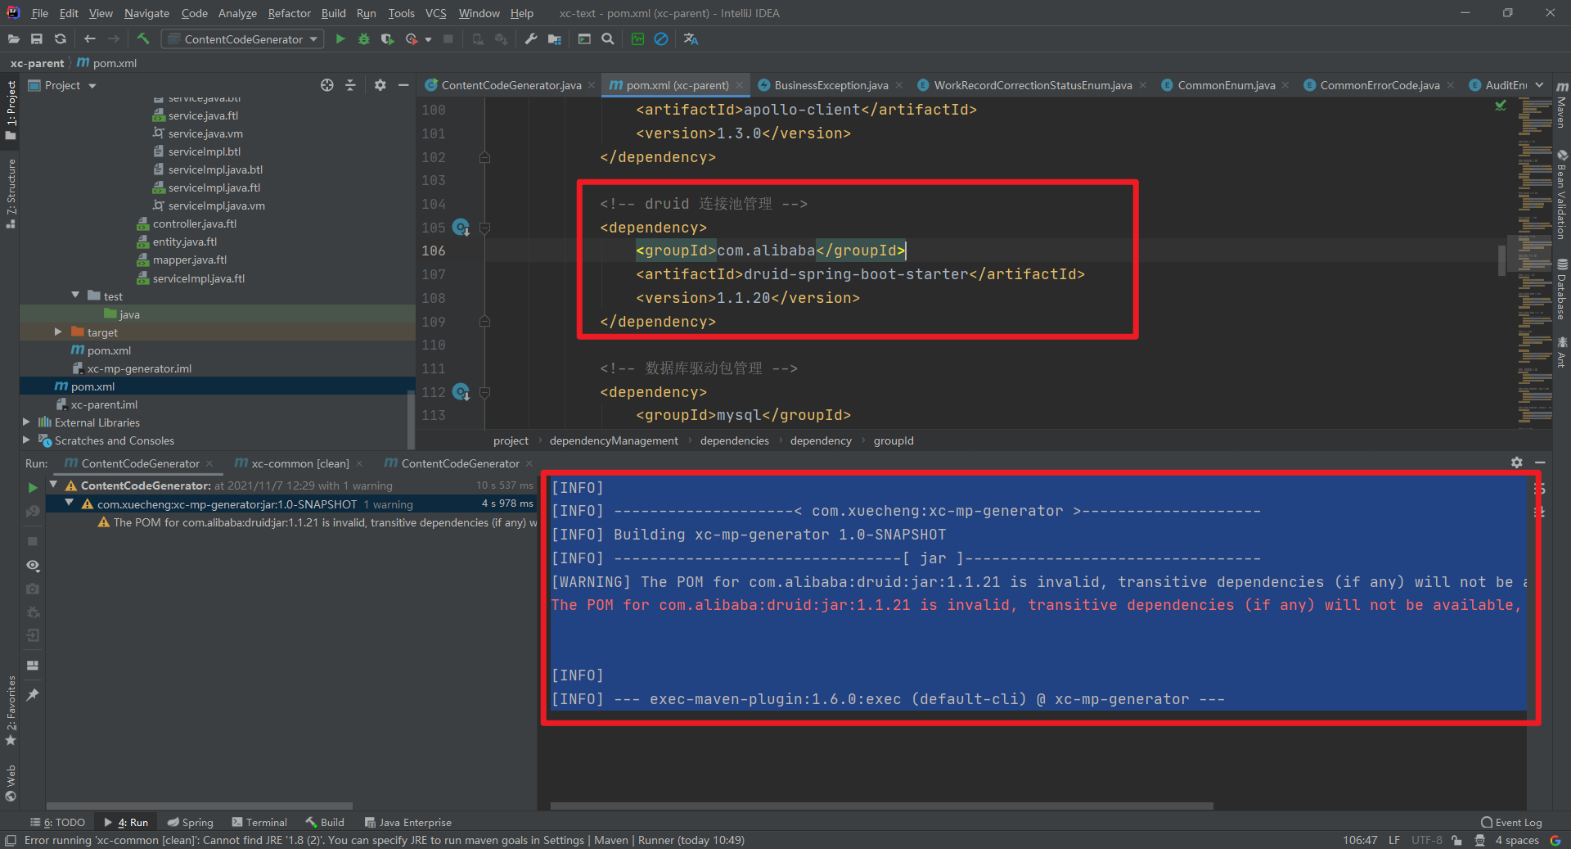1571x849 pixels.
Task: Open the Navigate menu
Action: point(146,13)
